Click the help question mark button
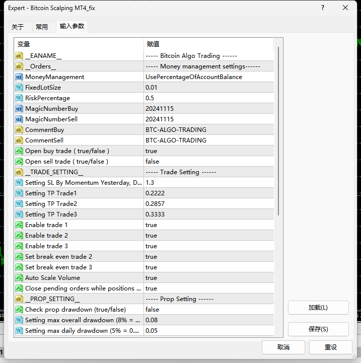Image resolution: width=361 pixels, height=363 pixels. [x=323, y=8]
